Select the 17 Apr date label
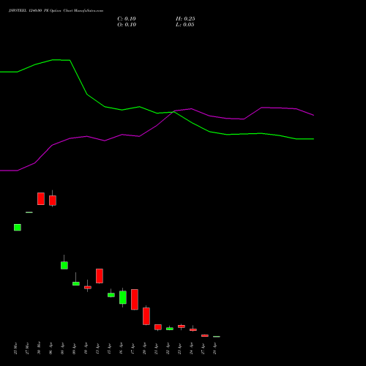The height and width of the screenshot is (366, 366). coord(132,348)
